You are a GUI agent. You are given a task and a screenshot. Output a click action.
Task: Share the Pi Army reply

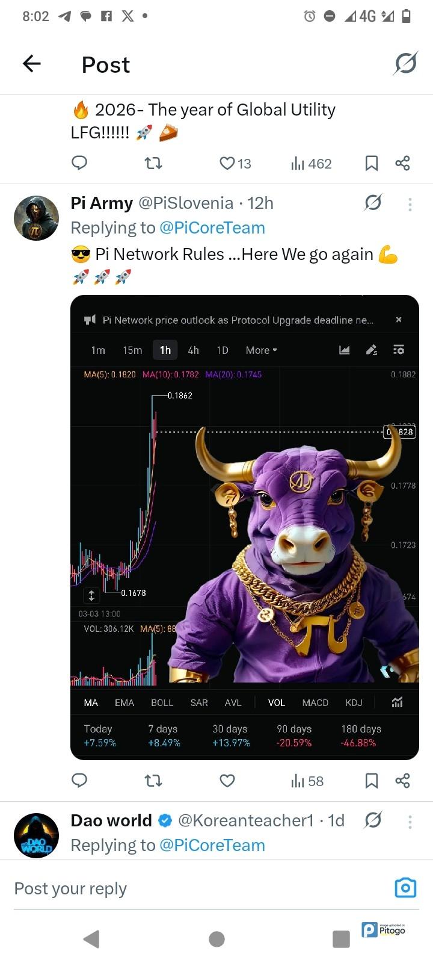402,781
